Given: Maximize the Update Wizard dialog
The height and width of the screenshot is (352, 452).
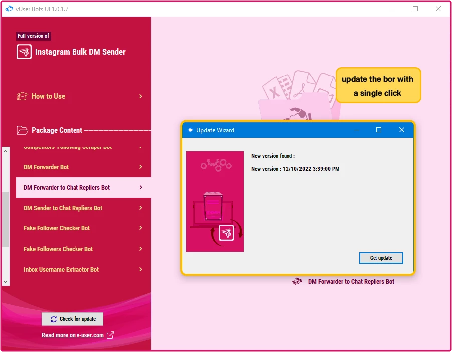Looking at the screenshot, I should 379,130.
